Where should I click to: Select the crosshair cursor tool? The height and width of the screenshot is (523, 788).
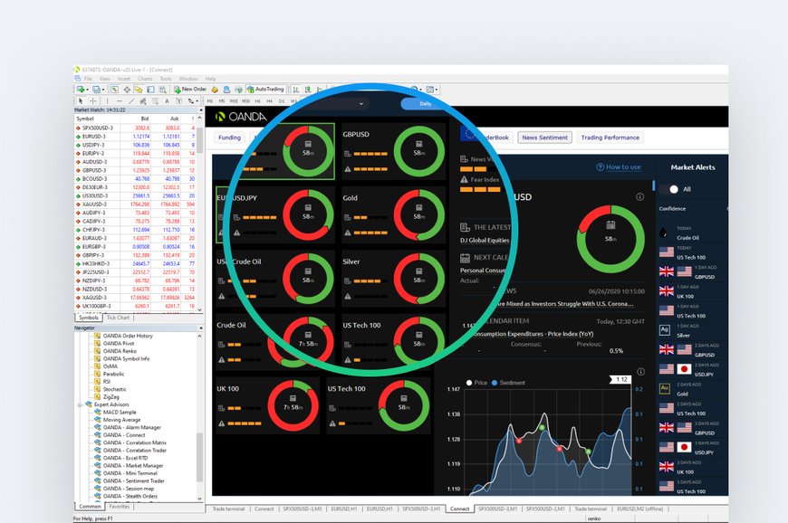pyautogui.click(x=92, y=100)
